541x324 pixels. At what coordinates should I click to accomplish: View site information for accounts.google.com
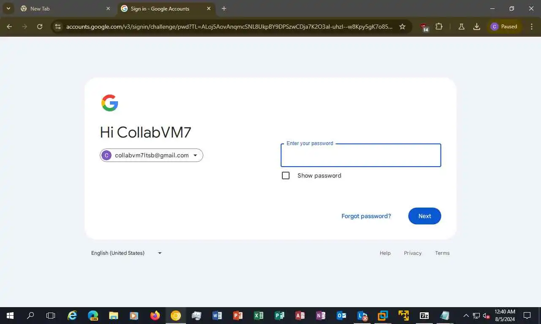[x=58, y=27]
